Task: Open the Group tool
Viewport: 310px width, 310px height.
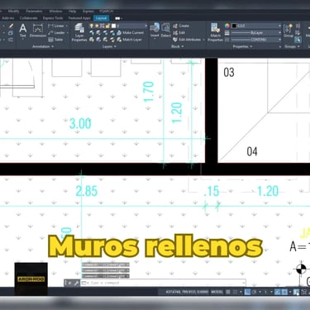Action: click(289, 31)
